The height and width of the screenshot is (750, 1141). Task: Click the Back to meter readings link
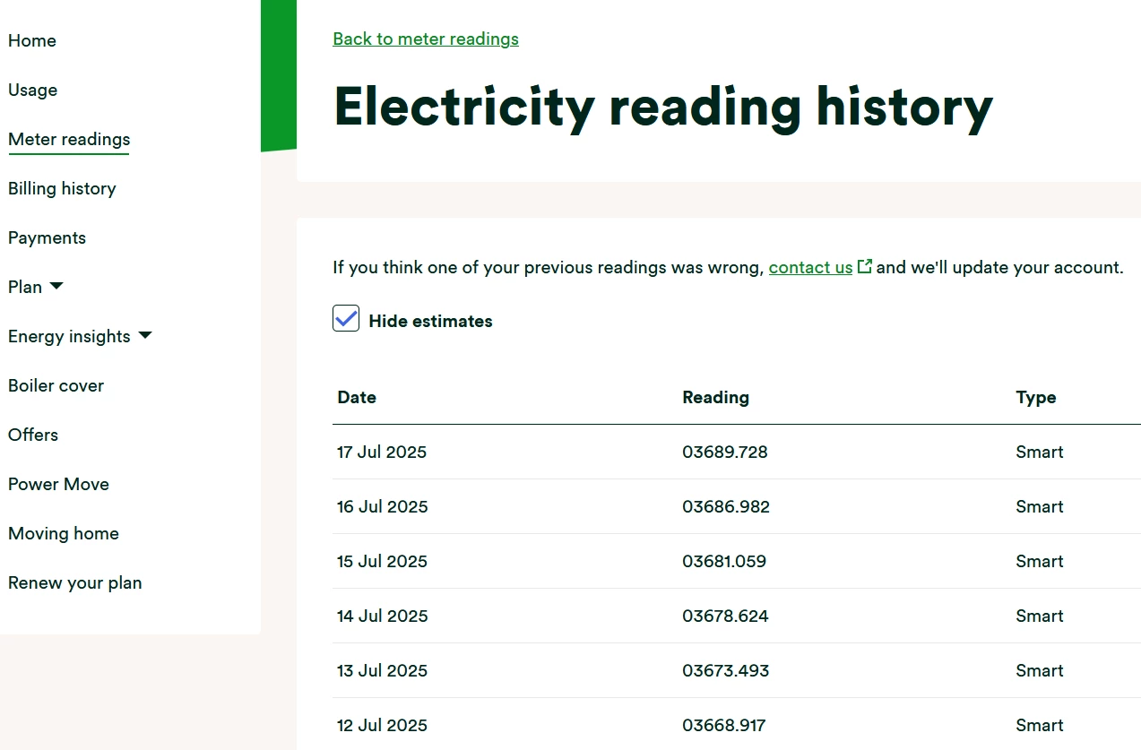tap(426, 39)
